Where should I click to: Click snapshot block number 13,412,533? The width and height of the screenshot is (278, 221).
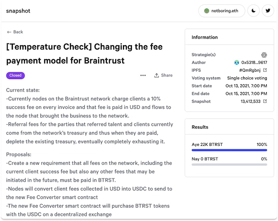point(250,101)
